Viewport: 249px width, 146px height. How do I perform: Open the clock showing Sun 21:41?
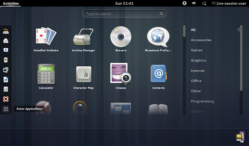click(124, 4)
